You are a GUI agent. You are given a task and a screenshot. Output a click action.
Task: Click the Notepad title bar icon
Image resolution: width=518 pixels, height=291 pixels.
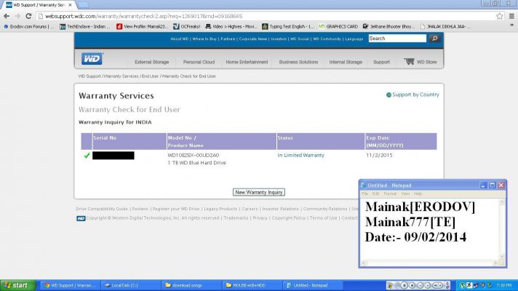[x=363, y=186]
